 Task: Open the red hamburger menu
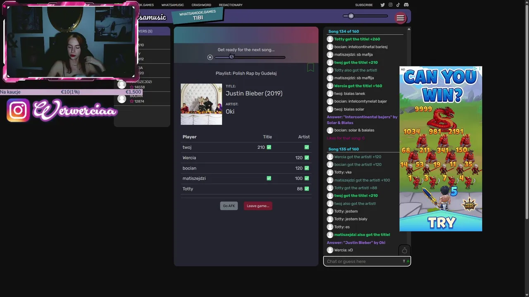(400, 18)
